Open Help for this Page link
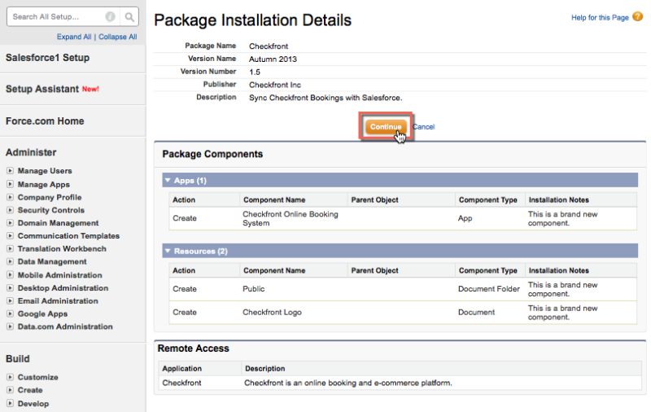Screen dimensions: 651x412 (x=600, y=17)
